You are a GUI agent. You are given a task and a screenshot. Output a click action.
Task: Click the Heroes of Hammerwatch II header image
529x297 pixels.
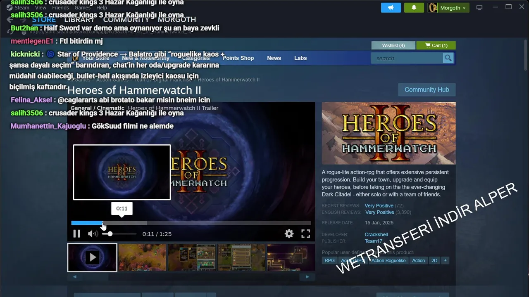388,133
